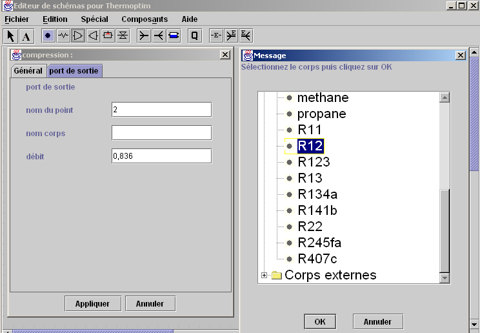Image resolution: width=480 pixels, height=333 pixels.
Task: Click the substance list scroll-down arrow
Action: pos(445,278)
